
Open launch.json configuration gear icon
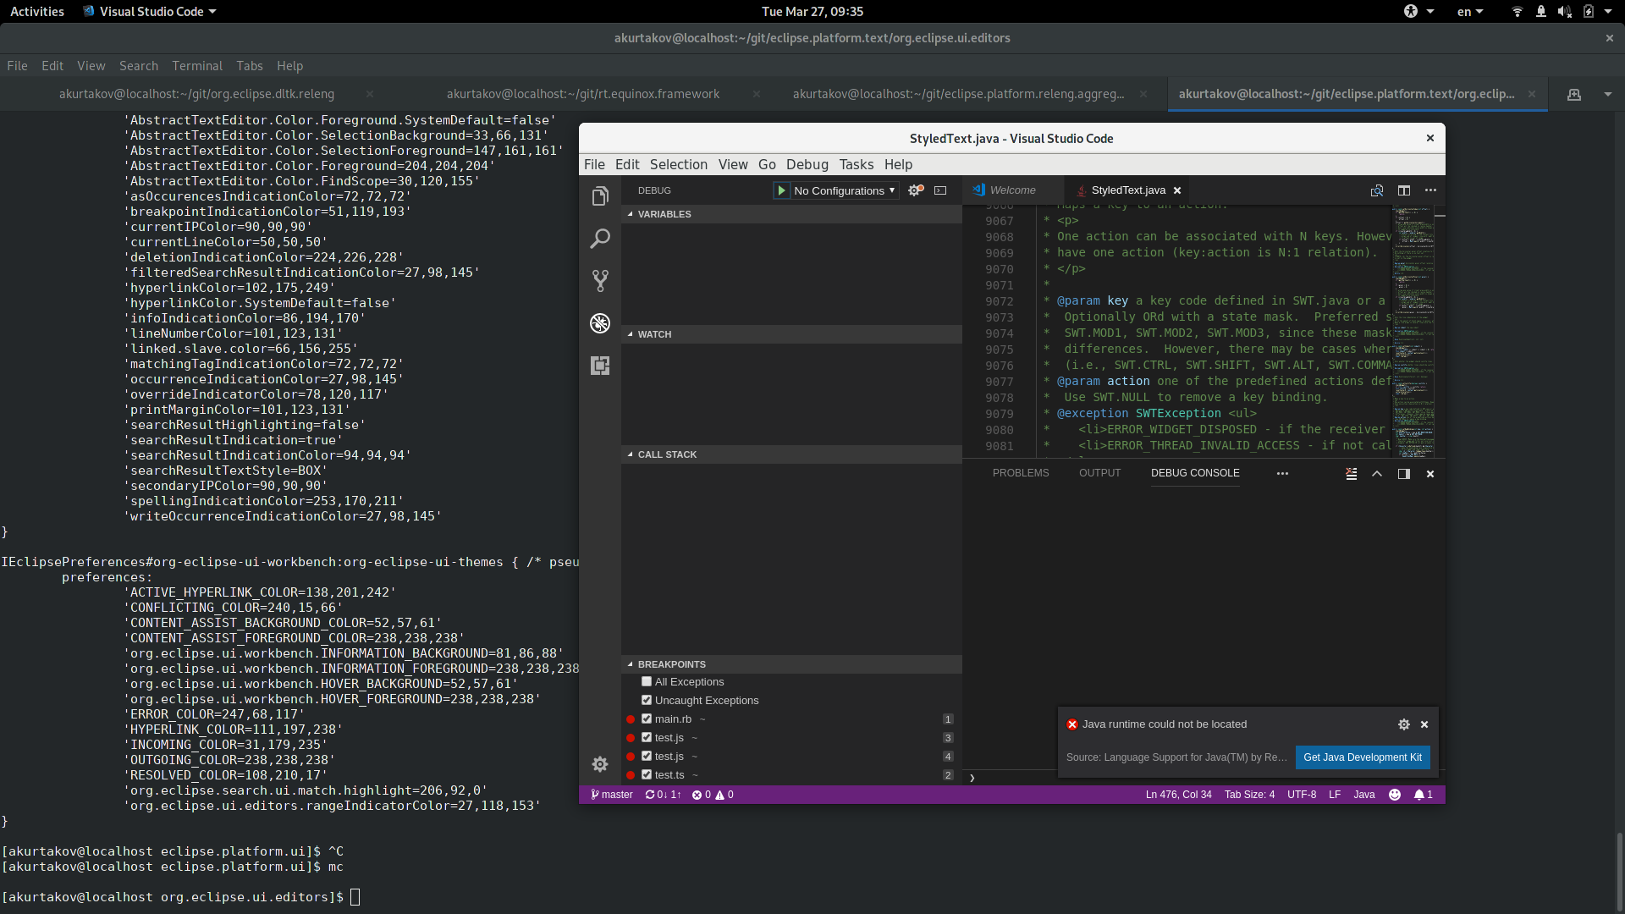[x=915, y=190]
